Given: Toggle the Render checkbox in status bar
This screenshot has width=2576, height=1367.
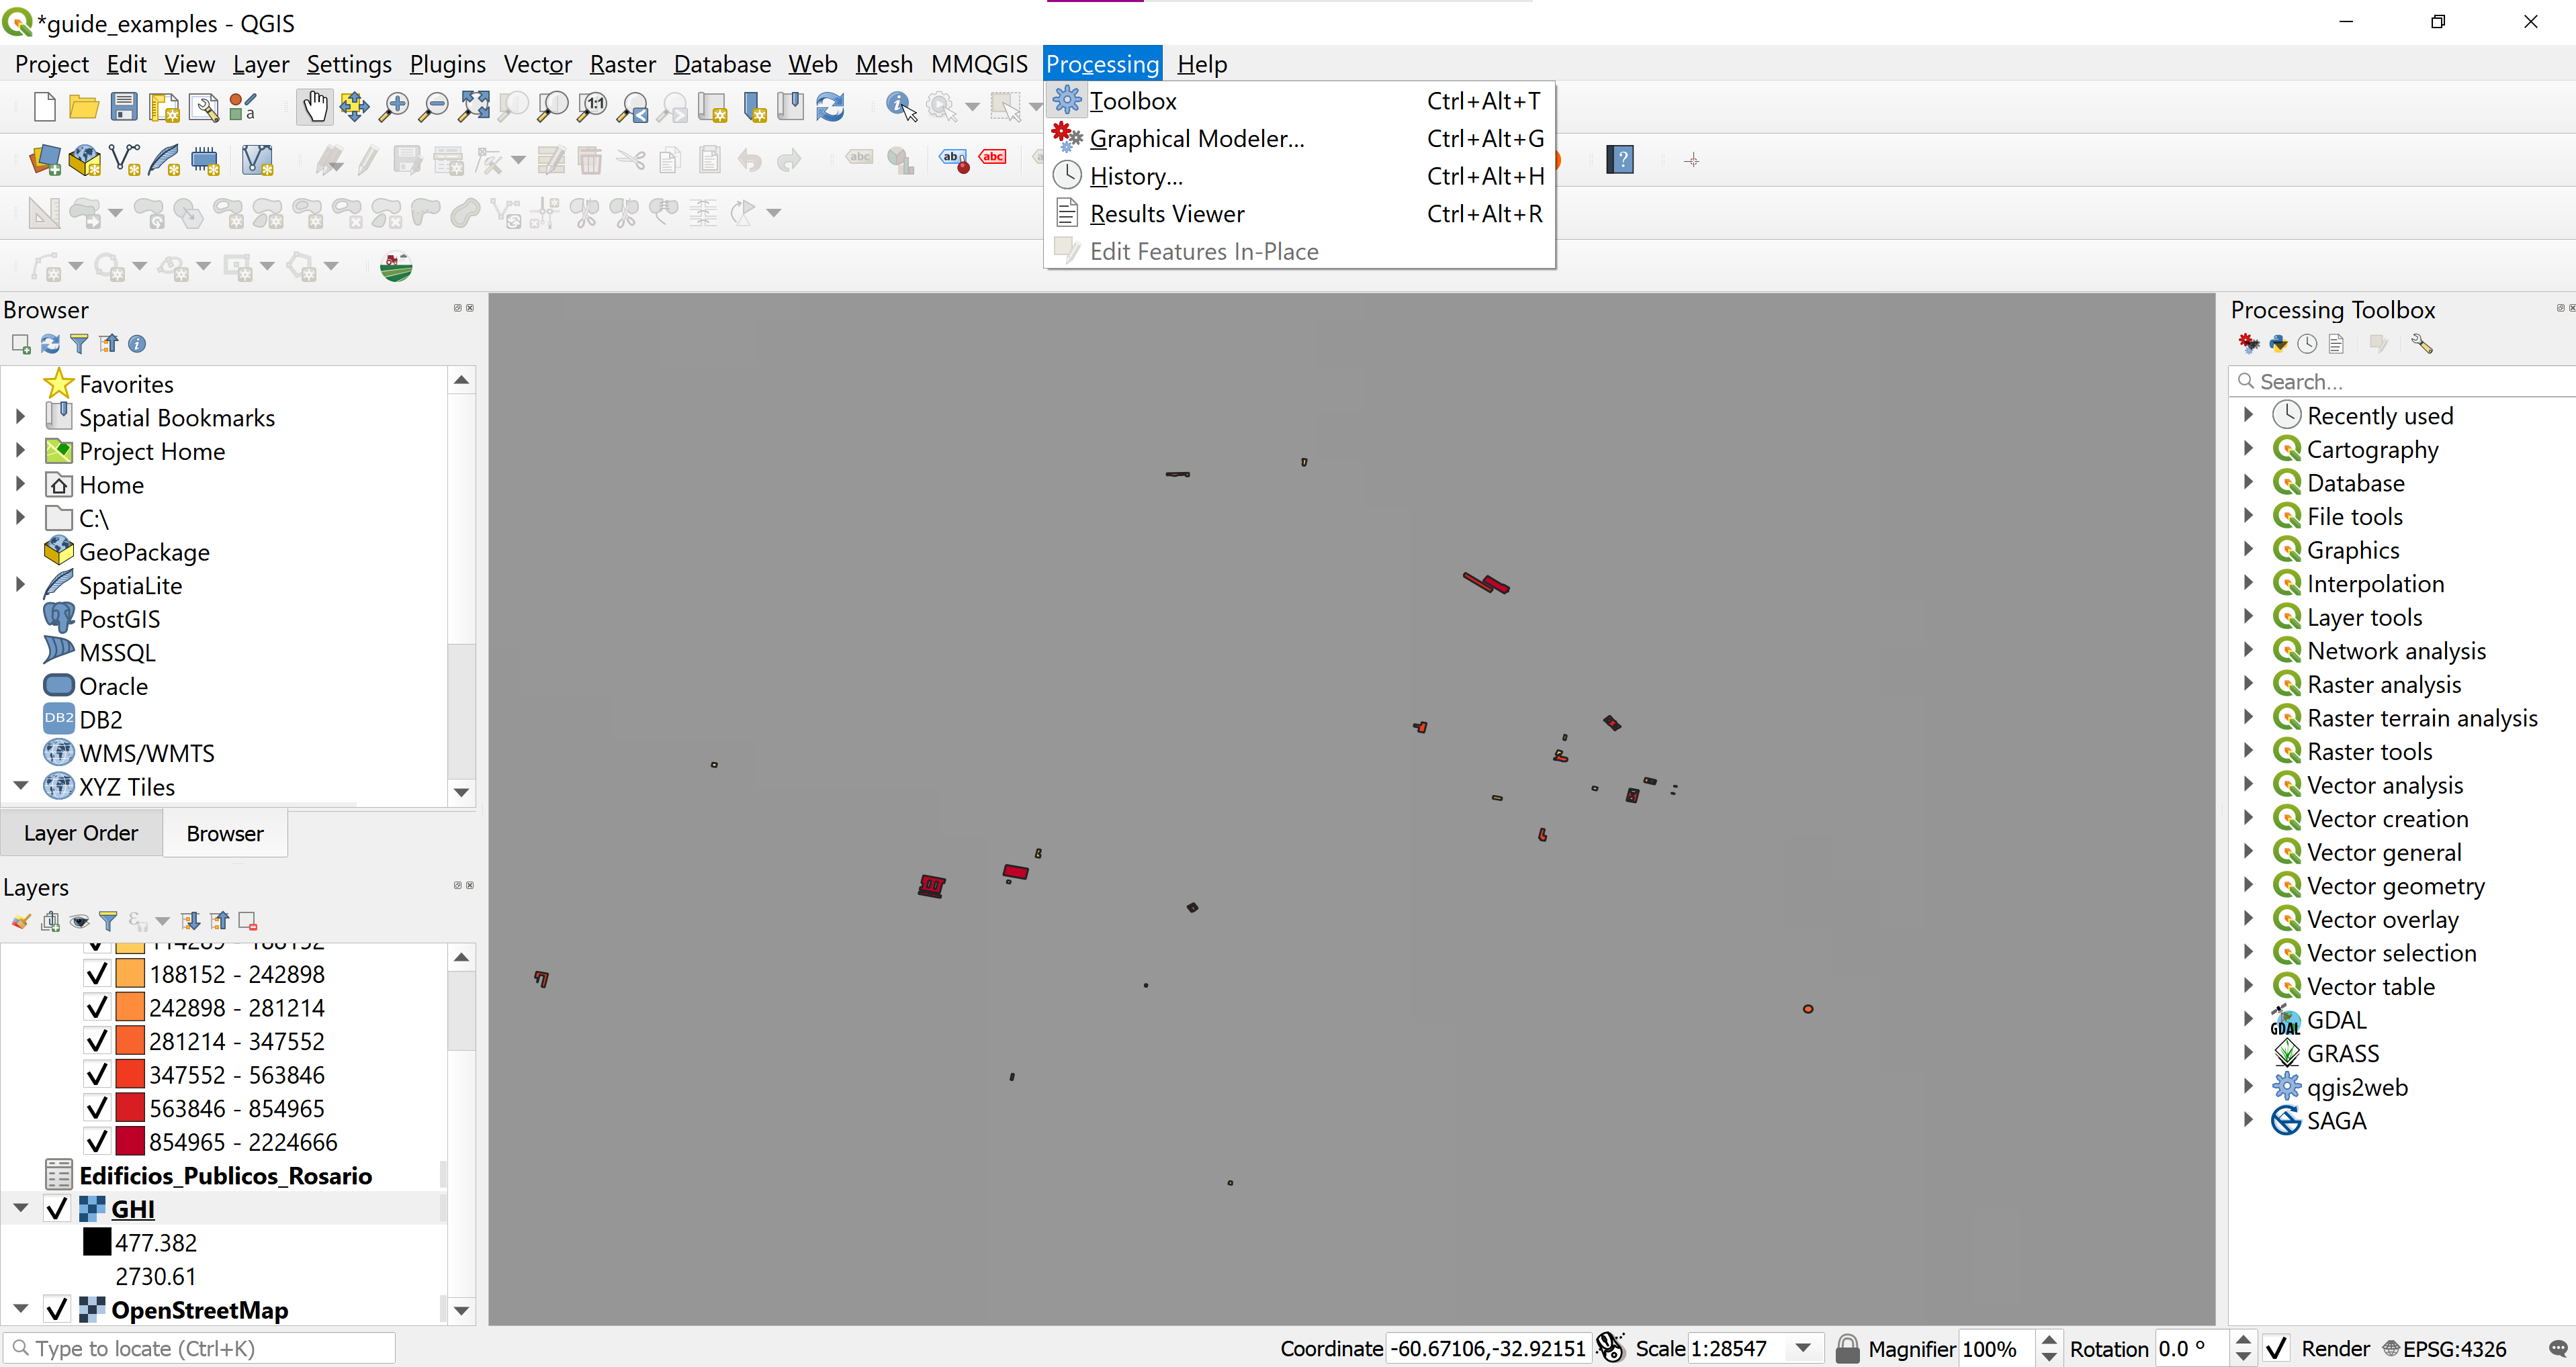Looking at the screenshot, I should point(2277,1349).
